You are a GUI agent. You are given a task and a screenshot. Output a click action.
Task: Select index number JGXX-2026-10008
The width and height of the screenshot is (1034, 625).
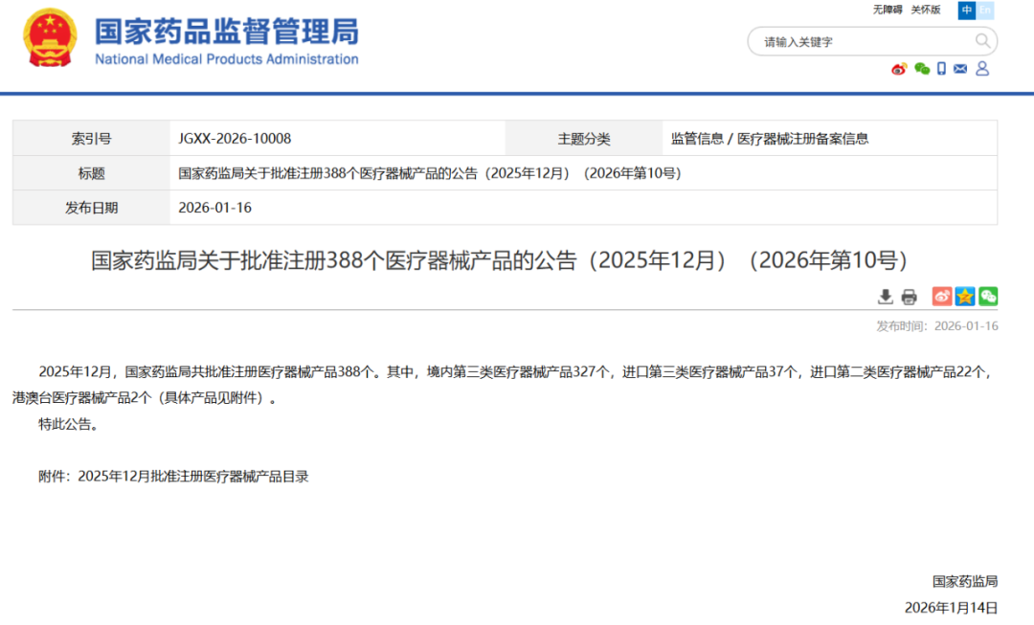click(235, 139)
